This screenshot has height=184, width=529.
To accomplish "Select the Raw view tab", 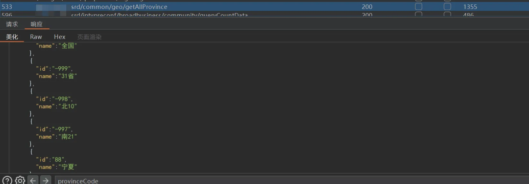I will (36, 37).
